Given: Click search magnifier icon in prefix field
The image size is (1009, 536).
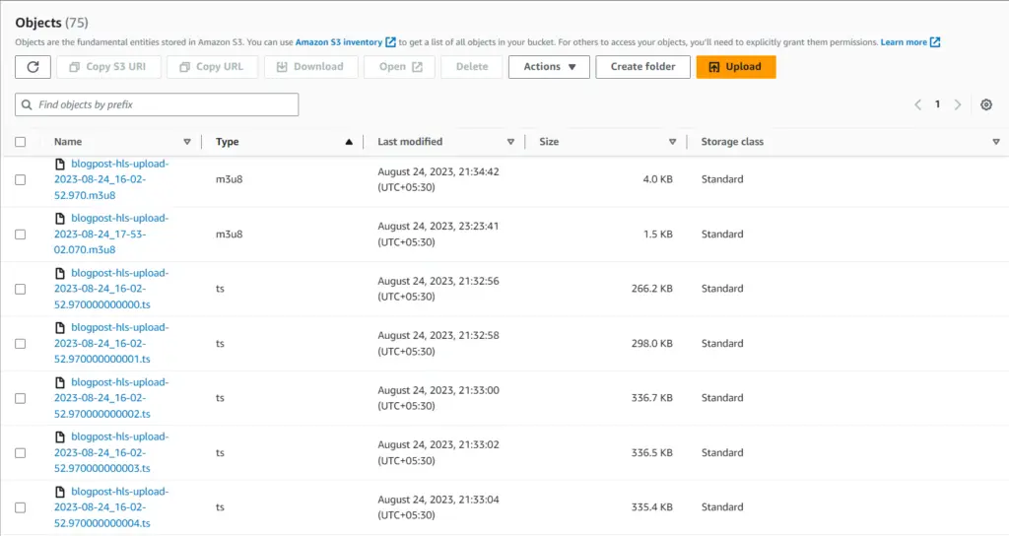Looking at the screenshot, I should point(27,104).
